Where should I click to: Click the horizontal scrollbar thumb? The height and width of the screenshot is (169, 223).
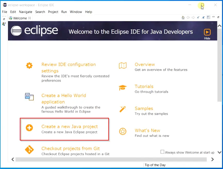[x=111, y=159]
